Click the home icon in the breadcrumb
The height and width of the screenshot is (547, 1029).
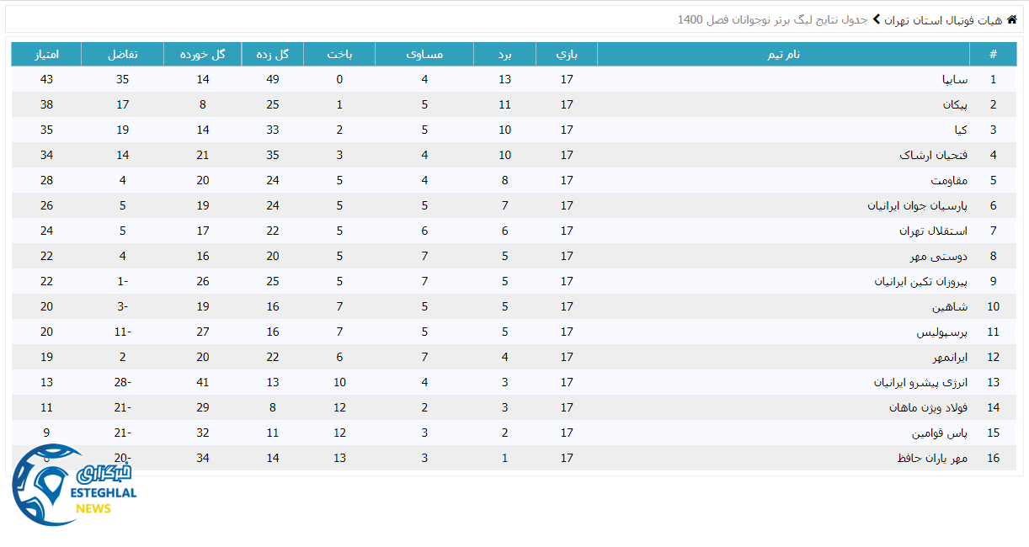[x=1011, y=19]
